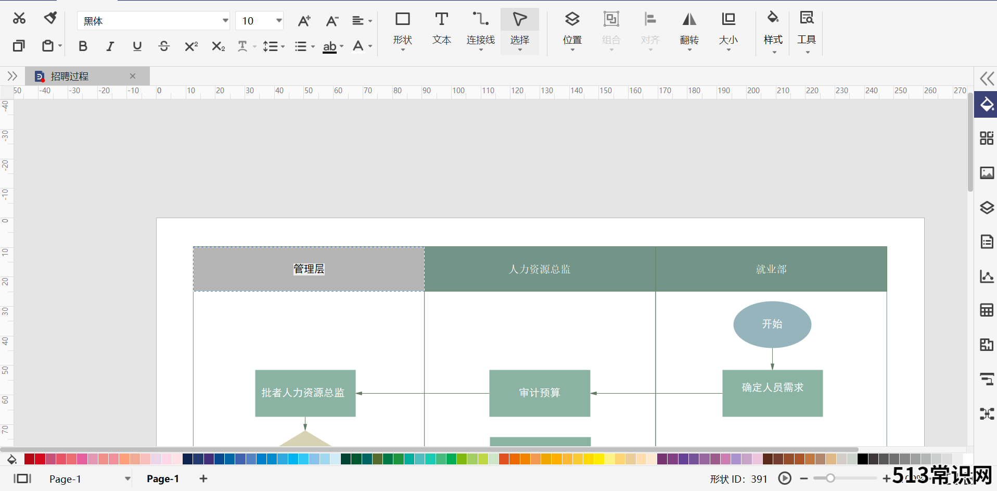
Task: Open the shape library grid icon
Action: [x=987, y=138]
